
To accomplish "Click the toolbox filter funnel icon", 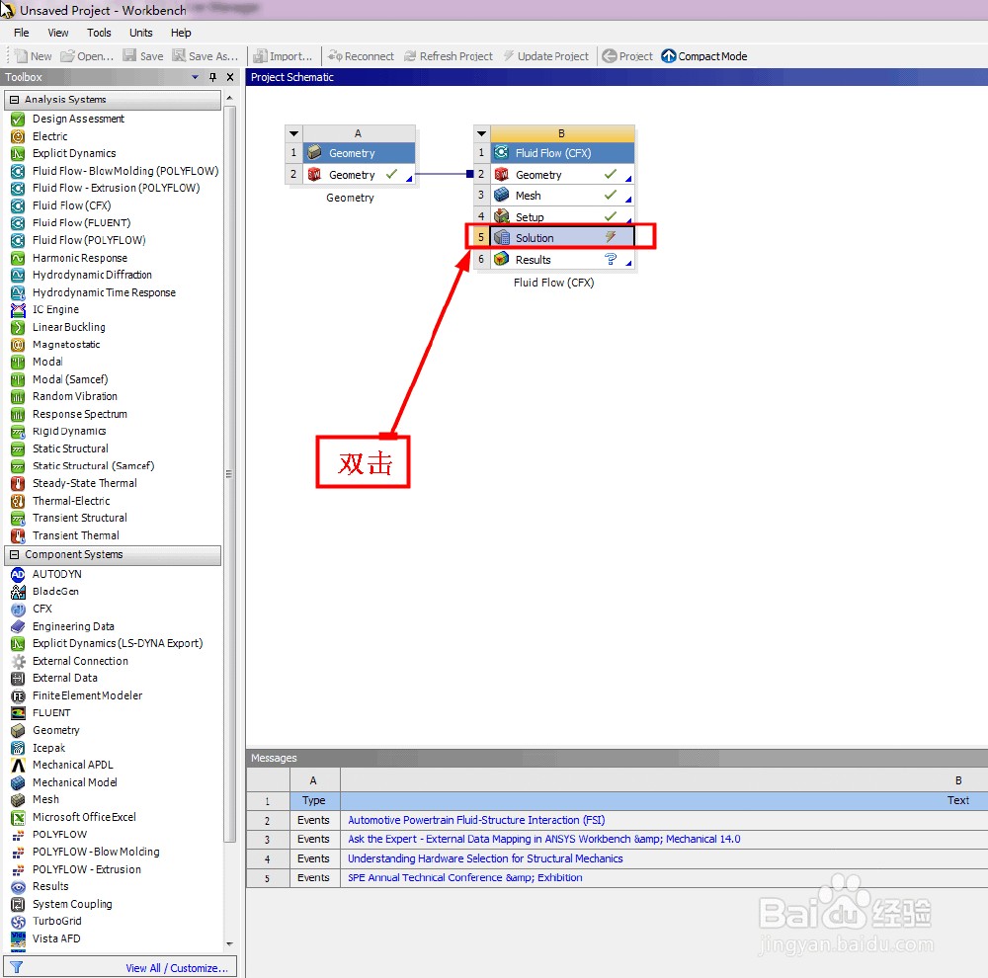I will pyautogui.click(x=17, y=967).
